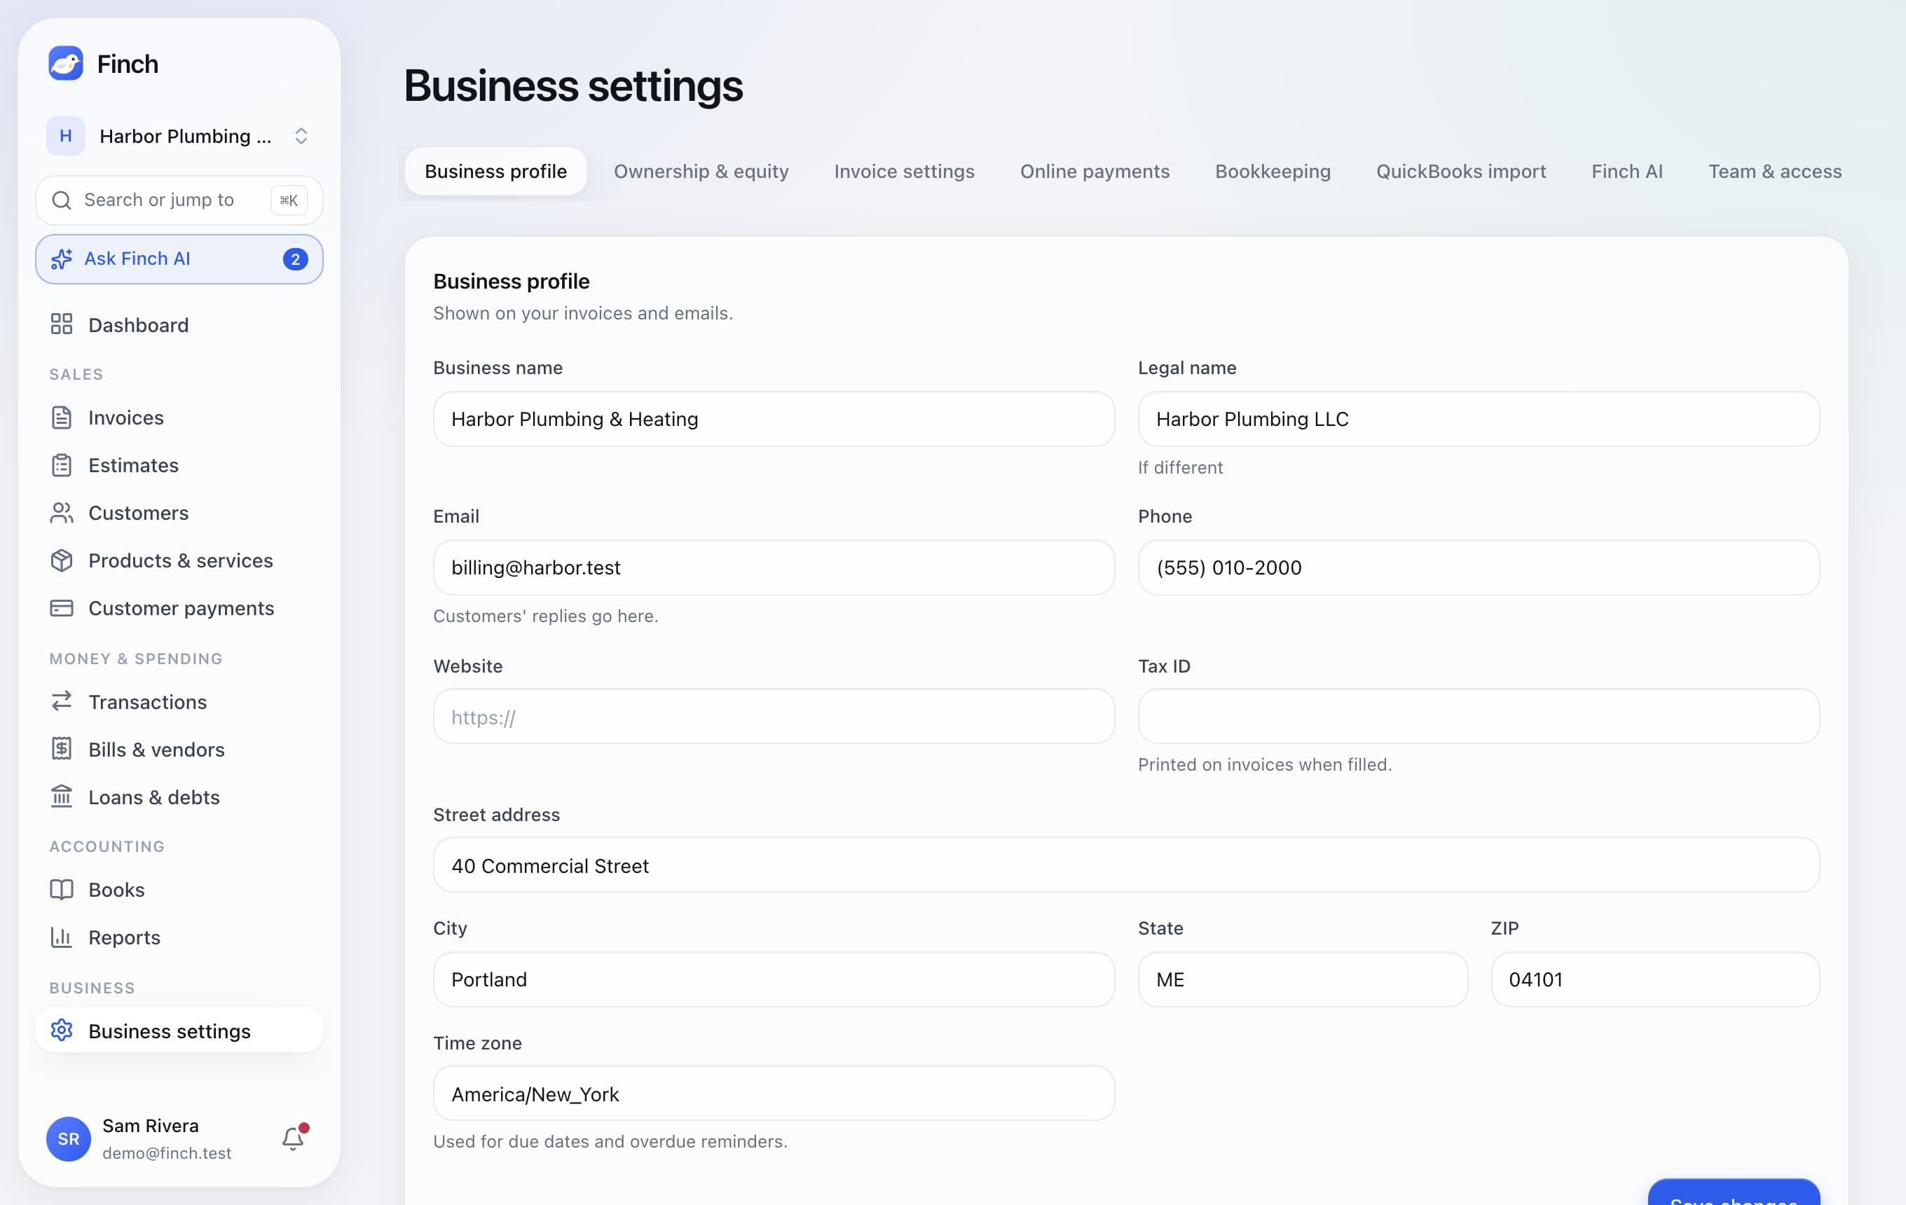The image size is (1906, 1205).
Task: Switch to Ownership & equity tab
Action: 701,172
